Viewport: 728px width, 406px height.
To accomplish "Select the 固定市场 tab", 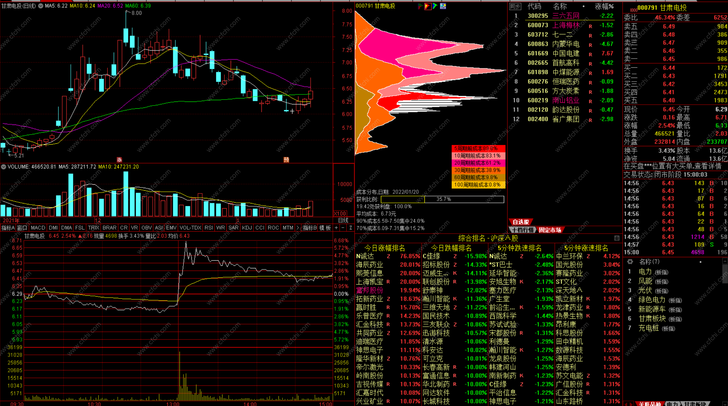I will point(550,230).
